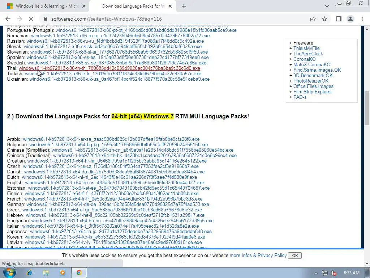Image resolution: width=370 pixels, height=278 pixels.
Task: Open the PAD-s sidebar link
Action: 300,97
